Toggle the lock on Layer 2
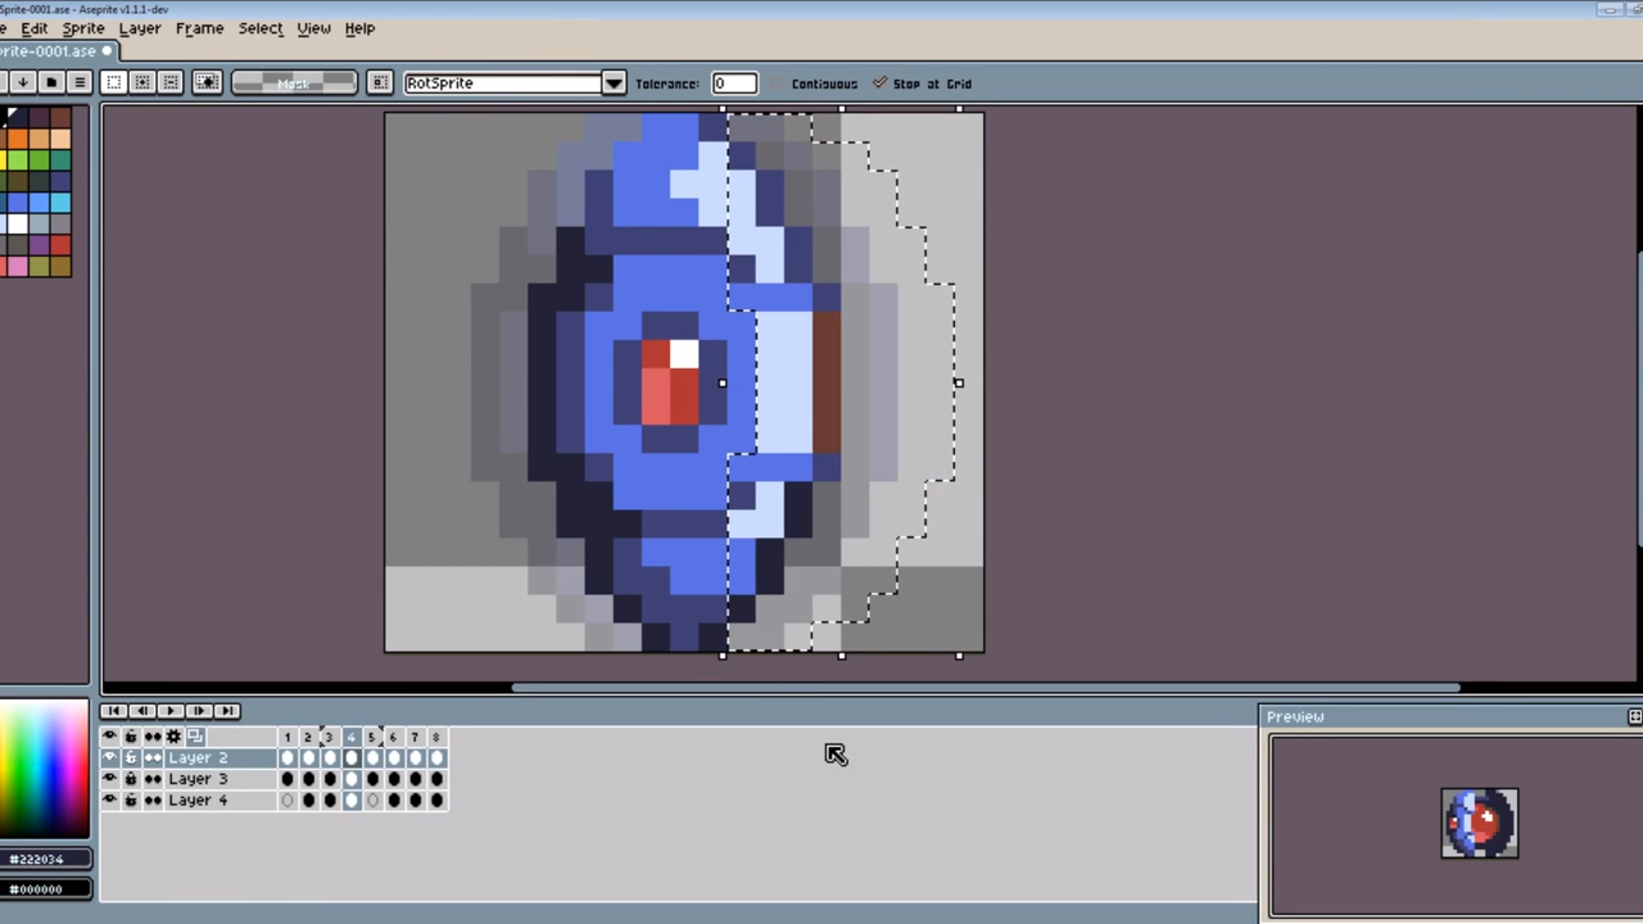Screen dimensions: 1643x924 pos(131,757)
